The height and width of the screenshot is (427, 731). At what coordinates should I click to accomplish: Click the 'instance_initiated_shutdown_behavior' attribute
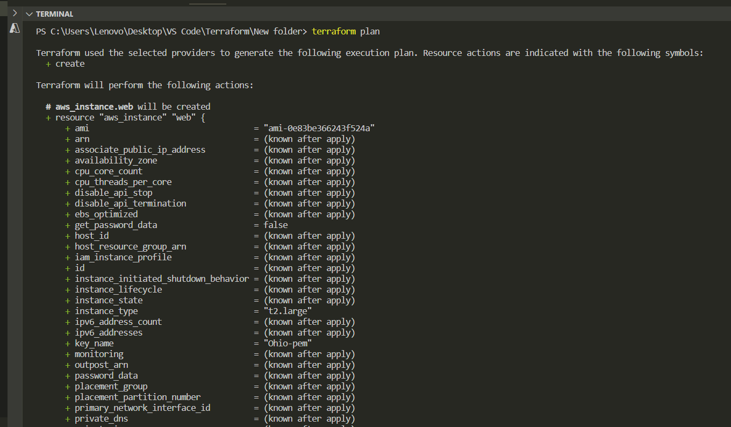point(162,279)
